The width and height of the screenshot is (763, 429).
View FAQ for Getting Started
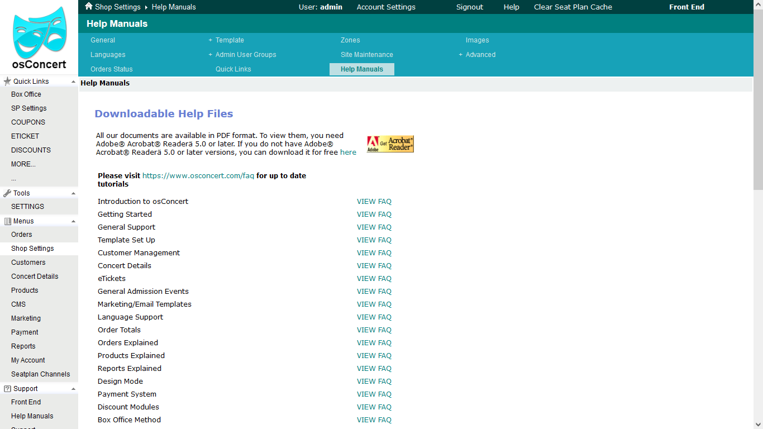pyautogui.click(x=374, y=214)
